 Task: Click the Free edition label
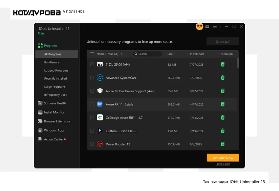41,33
